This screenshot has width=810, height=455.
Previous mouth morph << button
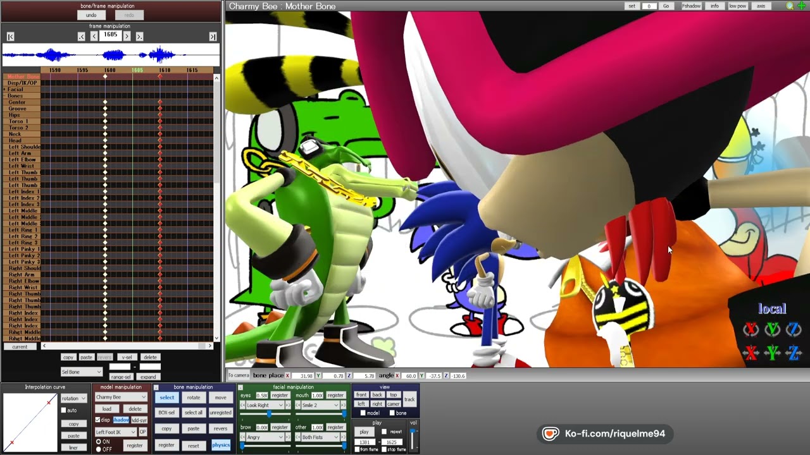[x=297, y=405]
